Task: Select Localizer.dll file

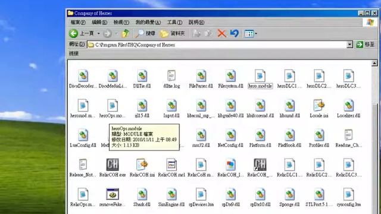Action: [x=349, y=109]
